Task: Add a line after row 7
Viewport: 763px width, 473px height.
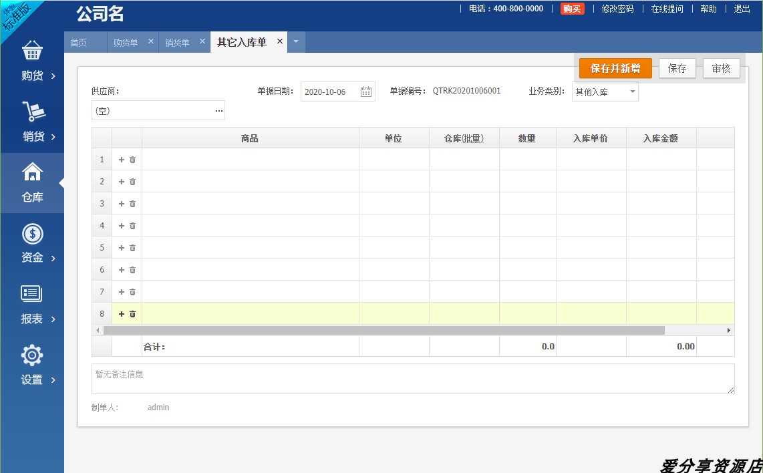Action: point(122,292)
